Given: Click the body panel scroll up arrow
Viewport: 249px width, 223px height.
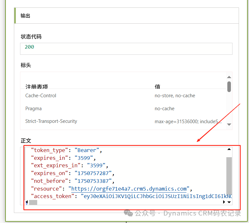Looking at the screenshot, I should tap(229, 149).
